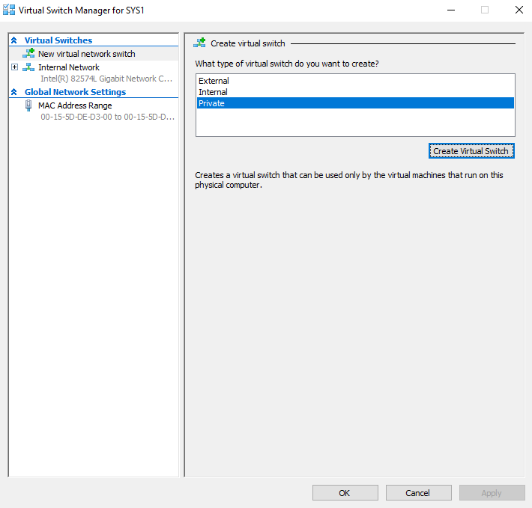Screen dimensions: 532x508
Task: Click the Internal Network switch icon
Action: tap(28, 67)
